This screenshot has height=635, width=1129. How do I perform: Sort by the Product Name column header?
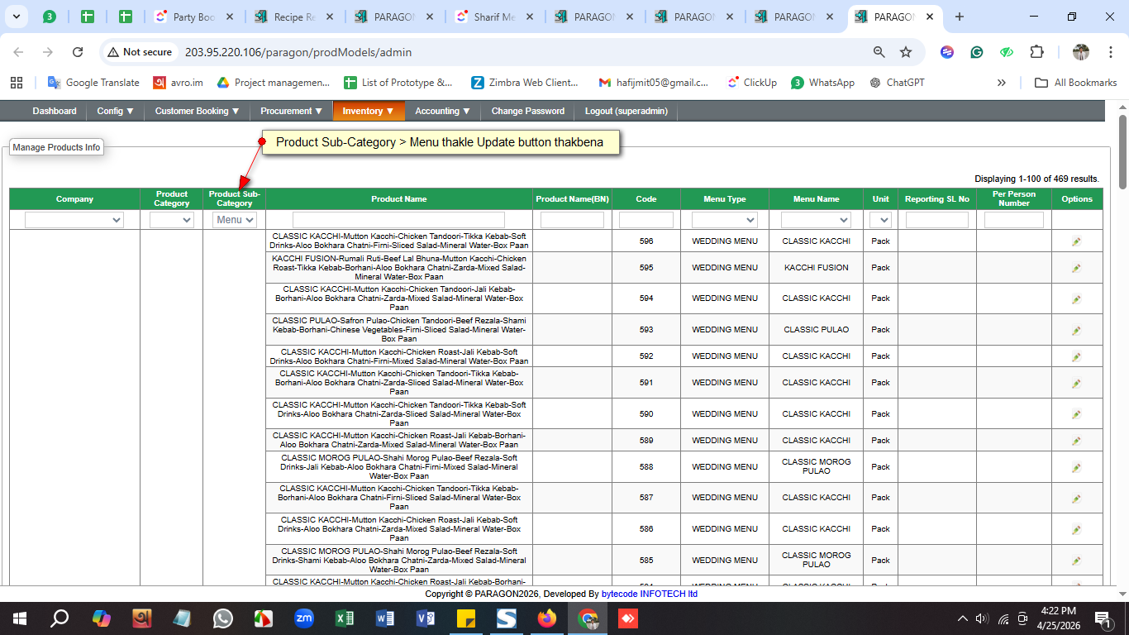tap(398, 198)
